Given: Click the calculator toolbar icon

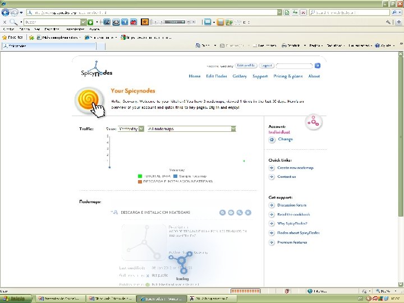Looking at the screenshot, I should (x=221, y=22).
